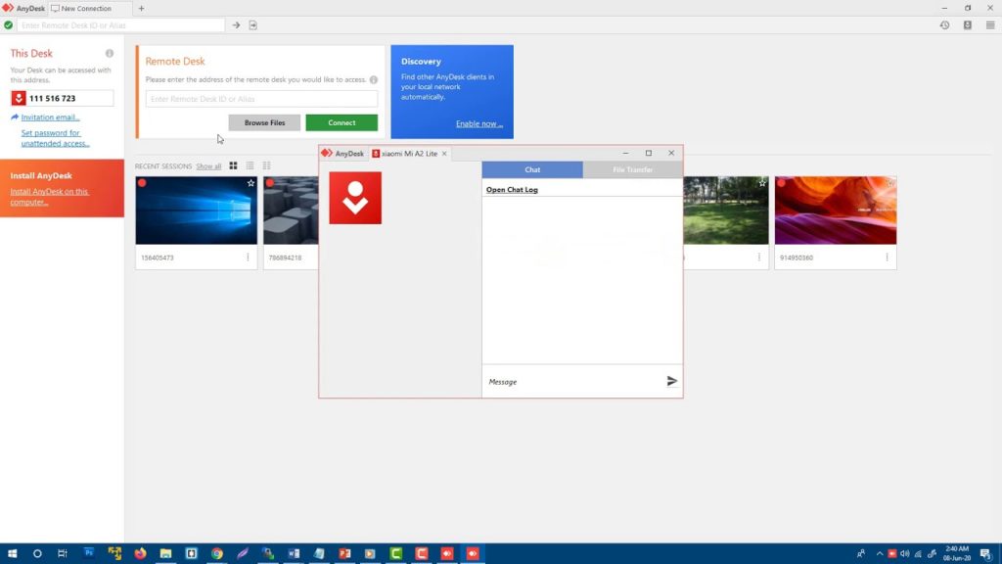Viewport: 1002px width, 564px height.
Task: Launch AnyDesk from the taskbar
Action: coord(473,553)
